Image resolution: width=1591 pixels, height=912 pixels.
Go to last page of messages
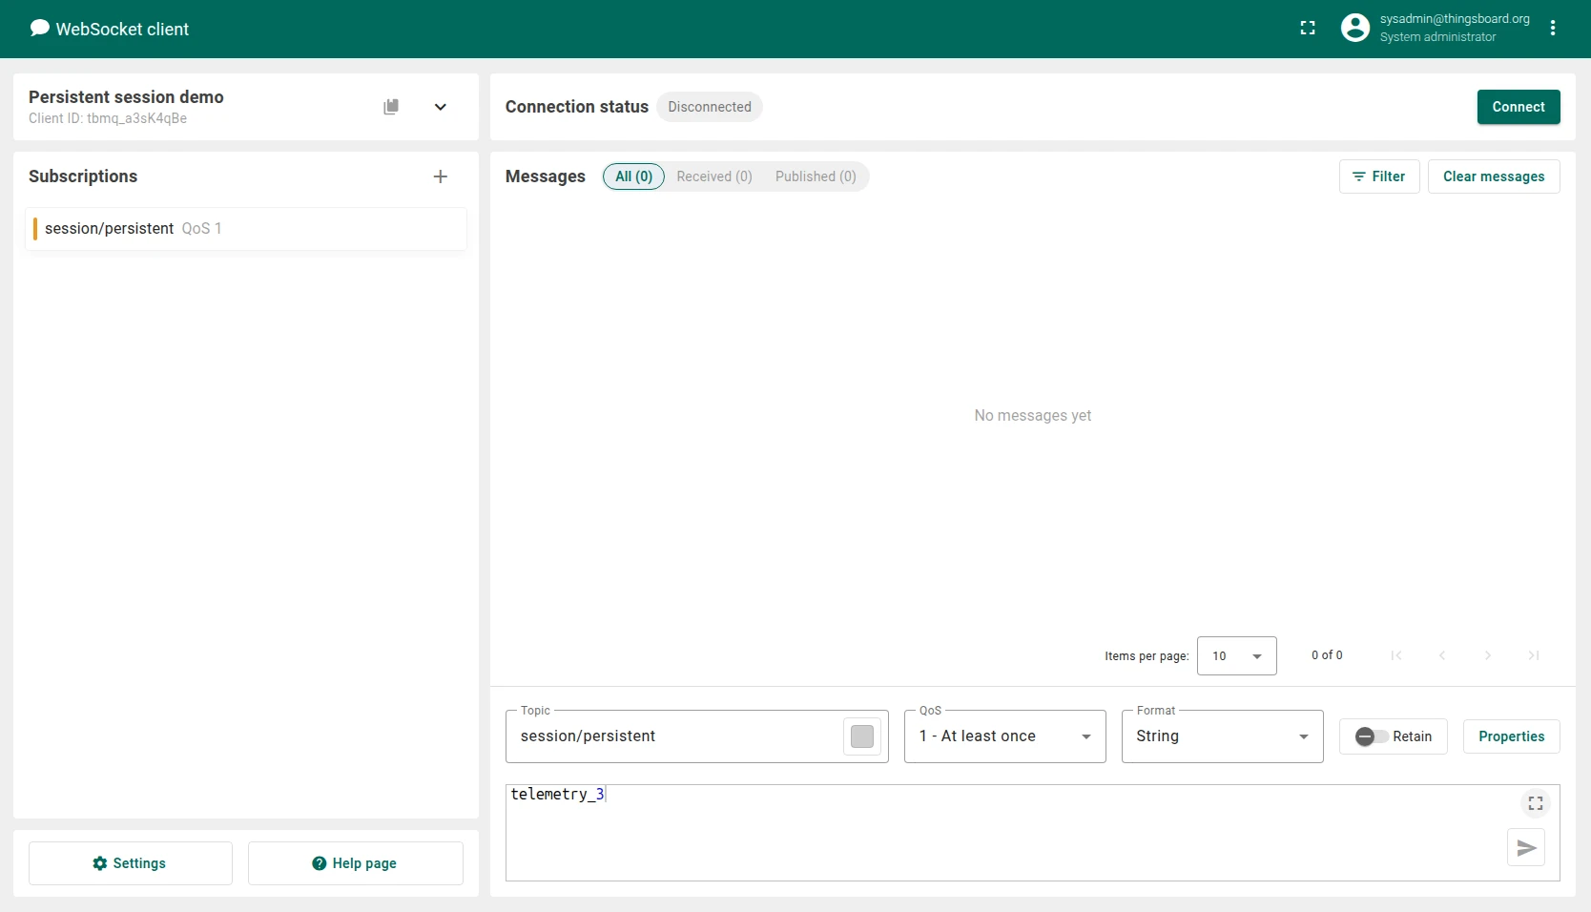[1534, 655]
